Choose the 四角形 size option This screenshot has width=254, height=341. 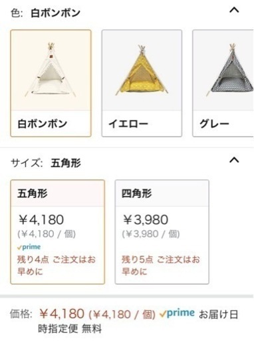(162, 232)
